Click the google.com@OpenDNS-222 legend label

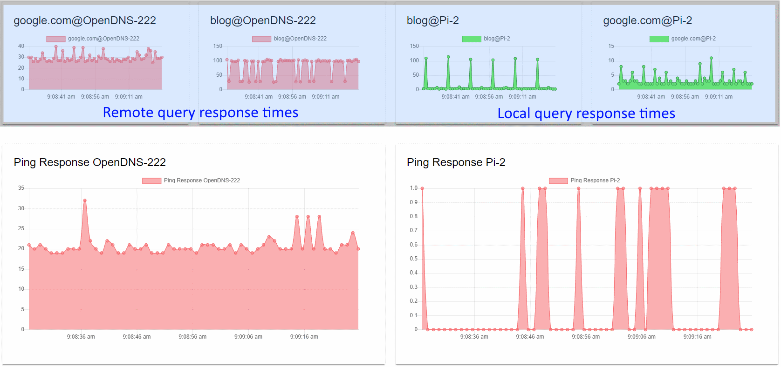coord(103,39)
